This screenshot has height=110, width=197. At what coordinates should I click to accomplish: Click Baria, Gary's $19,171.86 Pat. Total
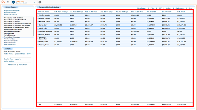[182, 25]
